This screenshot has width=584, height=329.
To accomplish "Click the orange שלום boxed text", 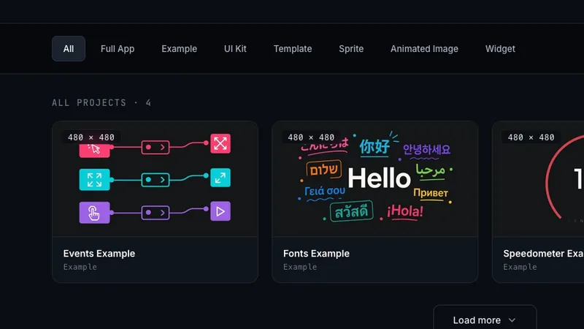I will point(323,170).
